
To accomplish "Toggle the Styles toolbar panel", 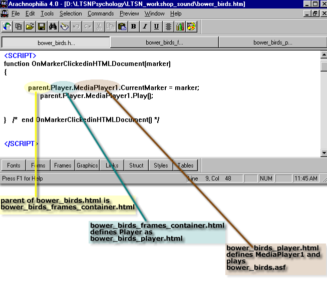I will [161, 165].
